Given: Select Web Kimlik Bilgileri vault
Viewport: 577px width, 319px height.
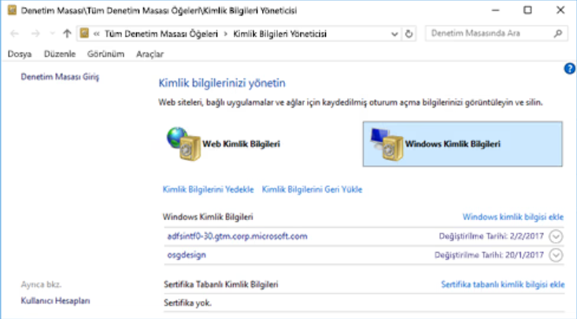Looking at the screenshot, I should tap(223, 144).
